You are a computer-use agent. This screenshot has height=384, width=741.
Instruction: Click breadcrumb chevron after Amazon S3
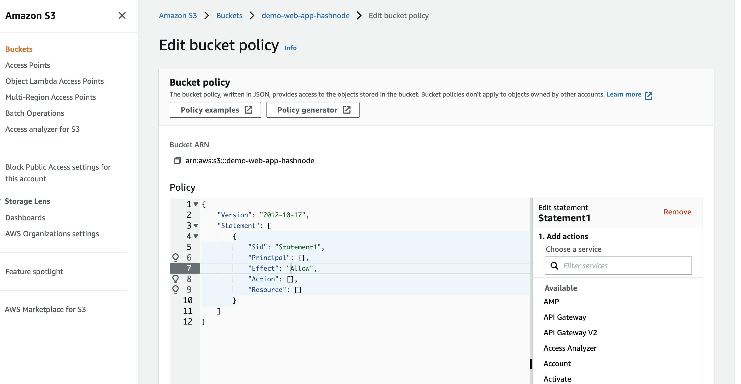click(206, 15)
